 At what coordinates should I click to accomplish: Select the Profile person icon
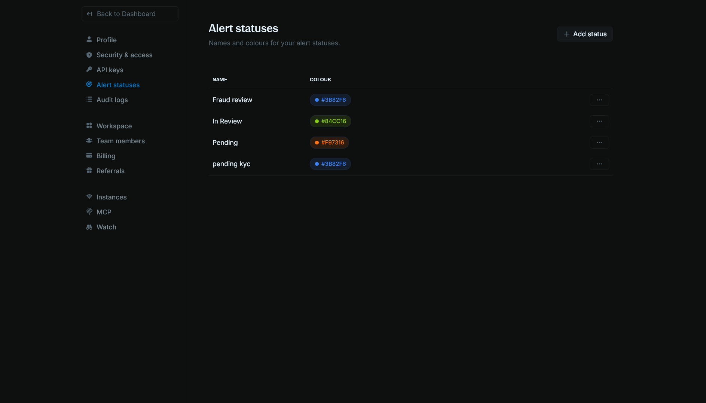tap(89, 40)
